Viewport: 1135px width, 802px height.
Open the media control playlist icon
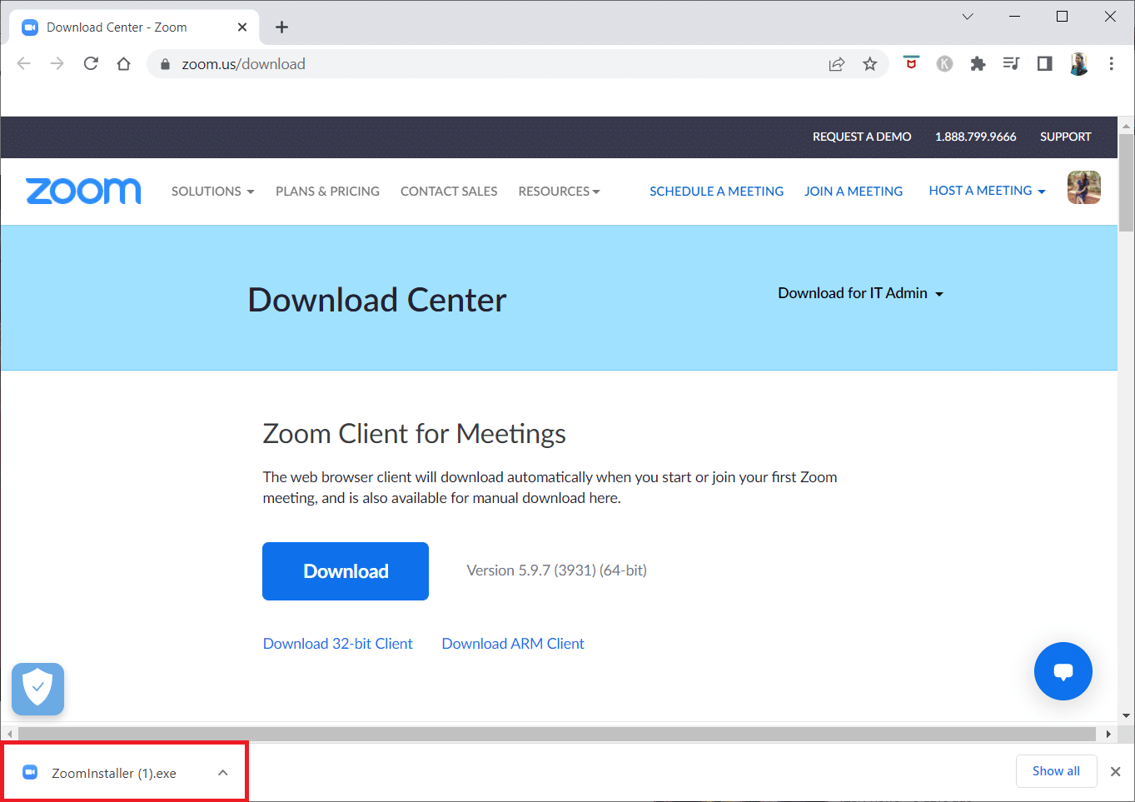click(1011, 63)
